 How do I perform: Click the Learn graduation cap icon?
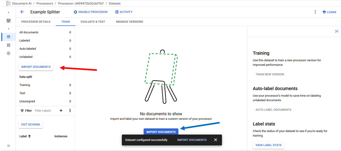(324, 12)
